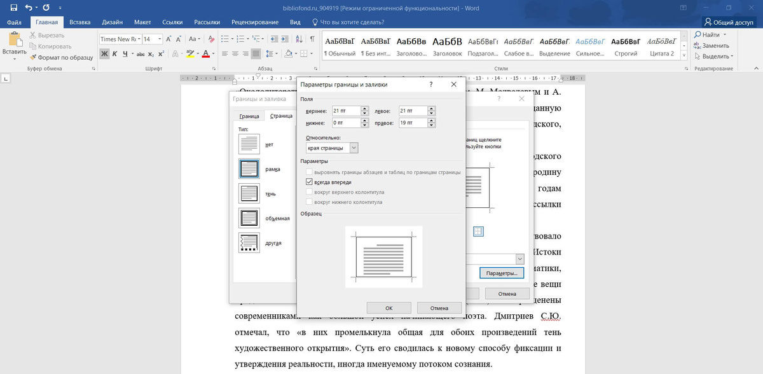Image resolution: width=763 pixels, height=374 pixels.
Task: Expand the Times New Roman font list
Action: pos(139,39)
